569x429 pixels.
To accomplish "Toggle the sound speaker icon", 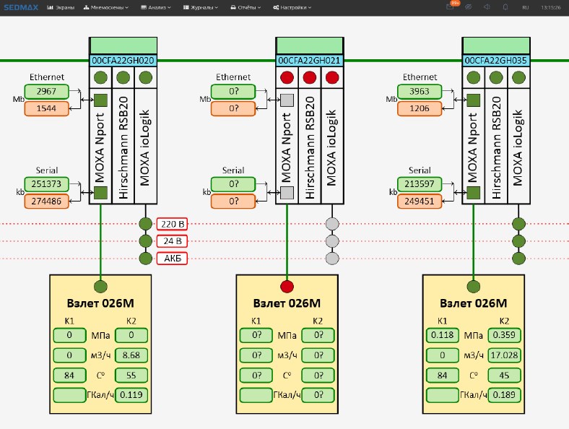I will 487,7.
